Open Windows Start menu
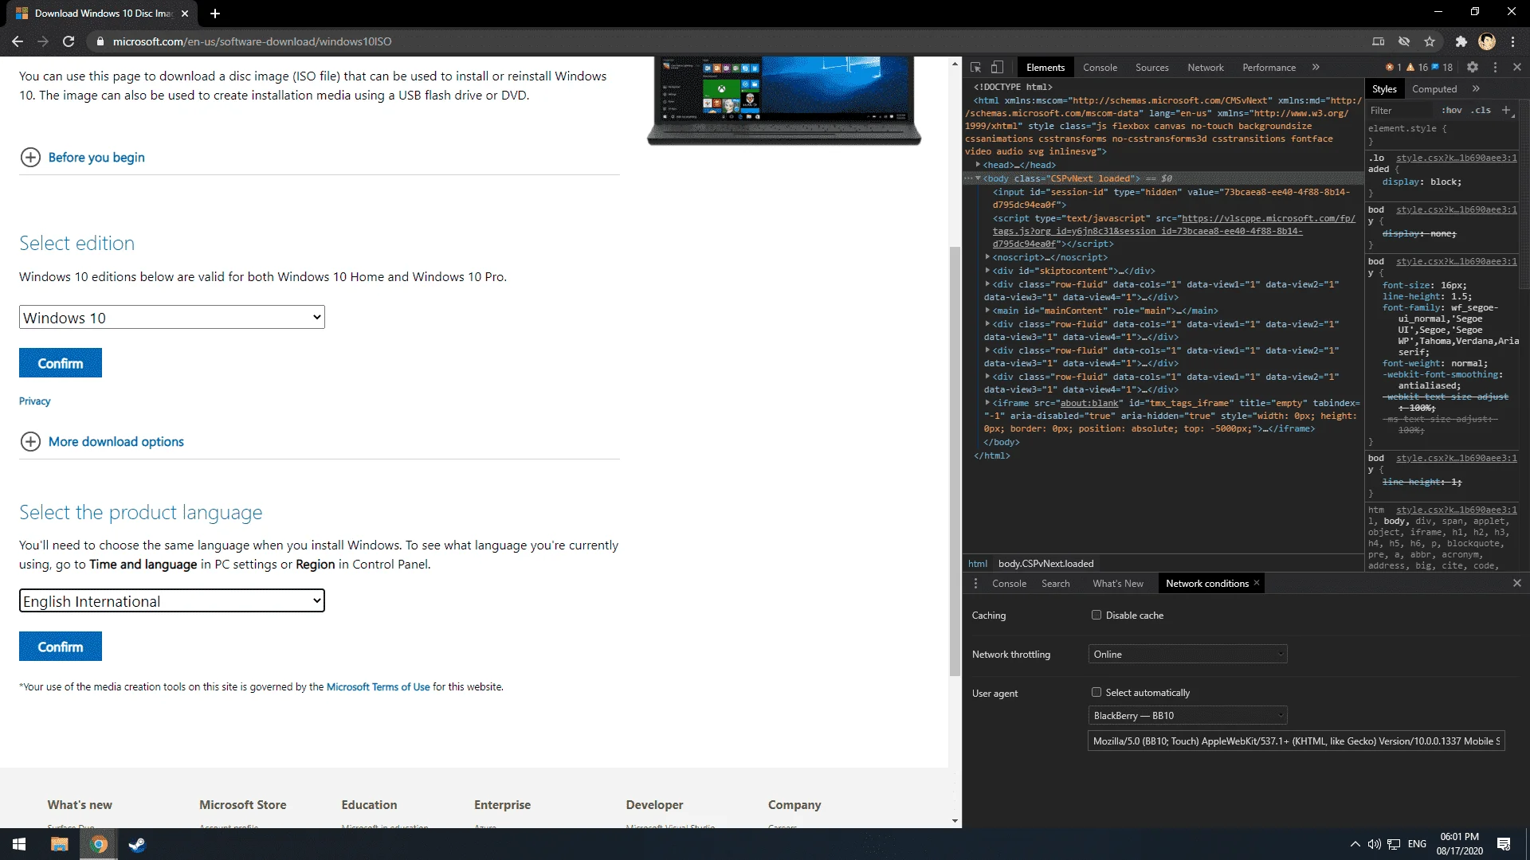The image size is (1530, 860). coord(19,844)
